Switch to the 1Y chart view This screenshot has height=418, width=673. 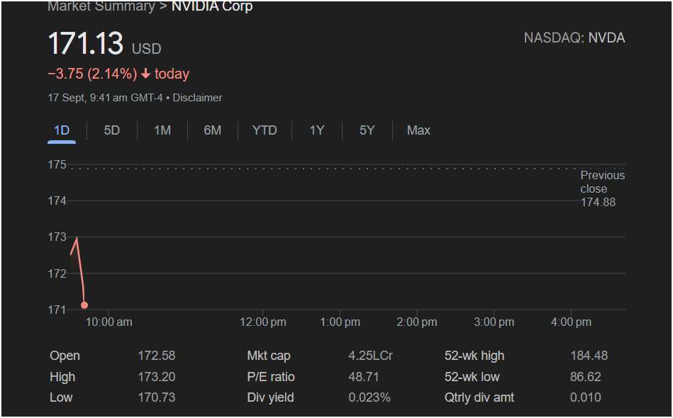click(x=316, y=130)
